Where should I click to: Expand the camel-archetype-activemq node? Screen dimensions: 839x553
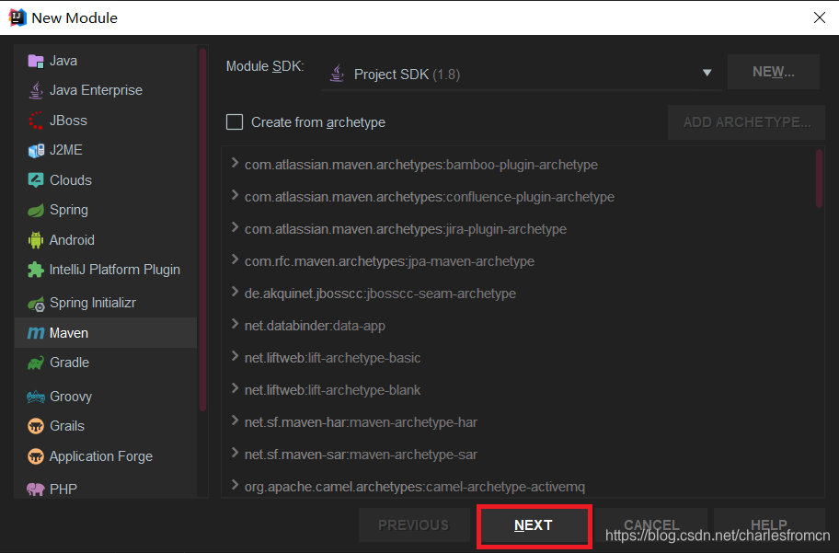tap(235, 485)
